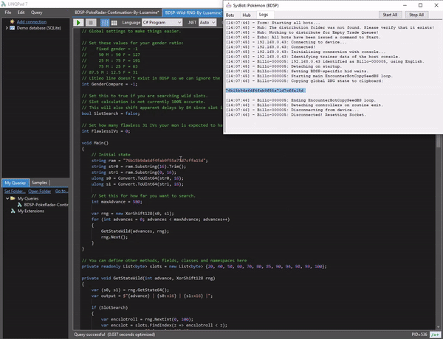Image resolution: width=443 pixels, height=339 pixels.
Task: Click the code editor vertical scrollbar thumb
Action: pyautogui.click(x=438, y=140)
